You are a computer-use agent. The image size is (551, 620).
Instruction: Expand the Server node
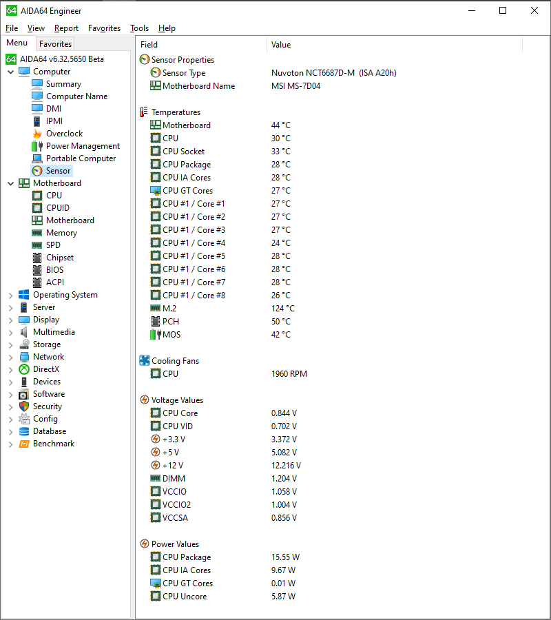click(x=10, y=308)
